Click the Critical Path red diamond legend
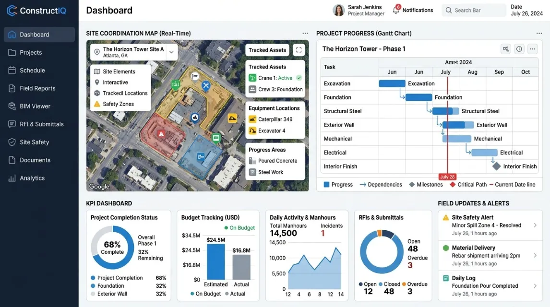The image size is (550, 307). point(453,184)
